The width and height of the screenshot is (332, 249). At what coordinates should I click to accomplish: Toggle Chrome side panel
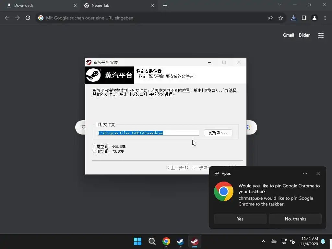tap(304, 18)
